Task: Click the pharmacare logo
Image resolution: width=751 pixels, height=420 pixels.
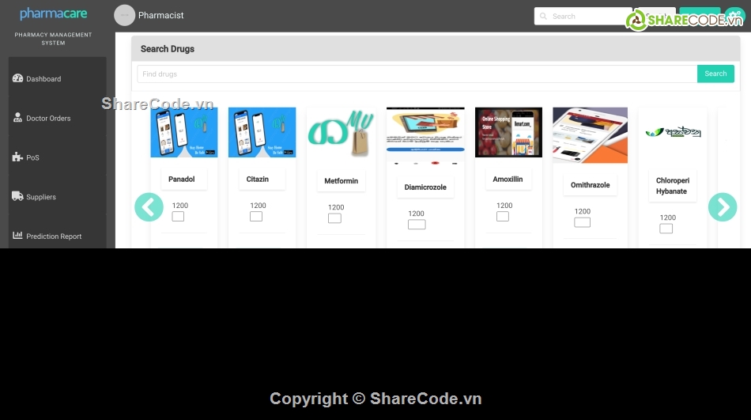Action: [x=53, y=13]
